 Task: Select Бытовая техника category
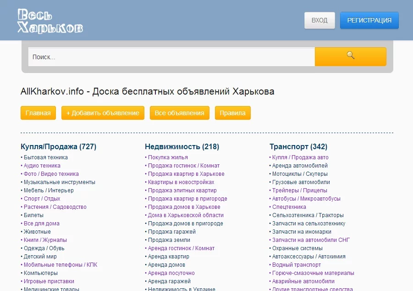pyautogui.click(x=45, y=157)
